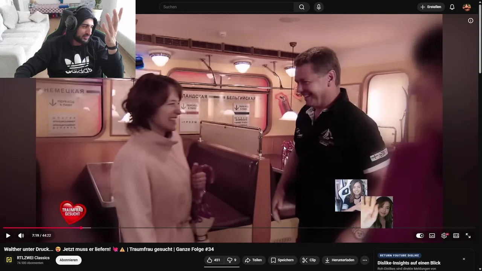Screen dimensions: 482x271
Task: Dislike the video with 9 dislikes
Action: [x=232, y=260]
